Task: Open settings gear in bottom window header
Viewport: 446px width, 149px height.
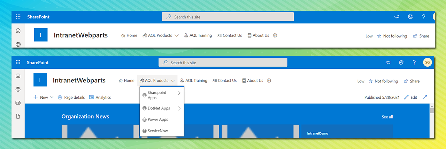Action: (x=401, y=63)
